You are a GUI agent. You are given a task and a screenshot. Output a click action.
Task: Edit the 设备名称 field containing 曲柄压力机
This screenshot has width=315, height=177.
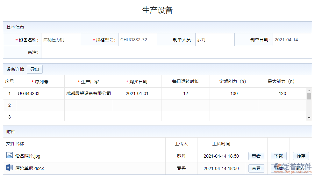pos(60,40)
